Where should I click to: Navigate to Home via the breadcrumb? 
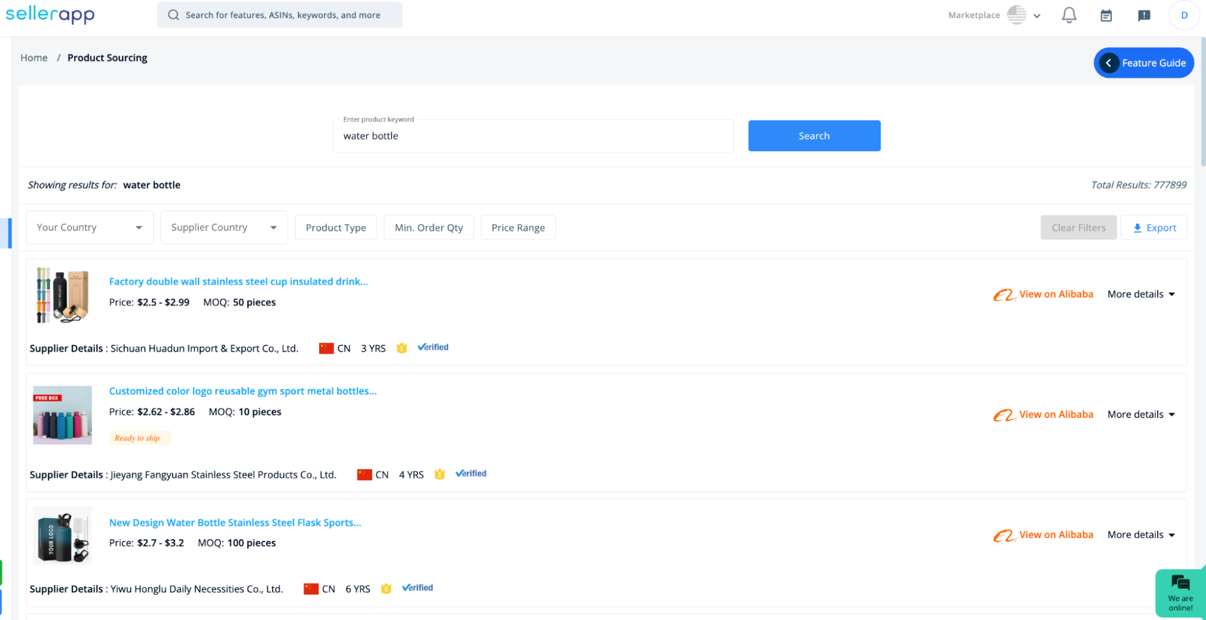(x=34, y=57)
